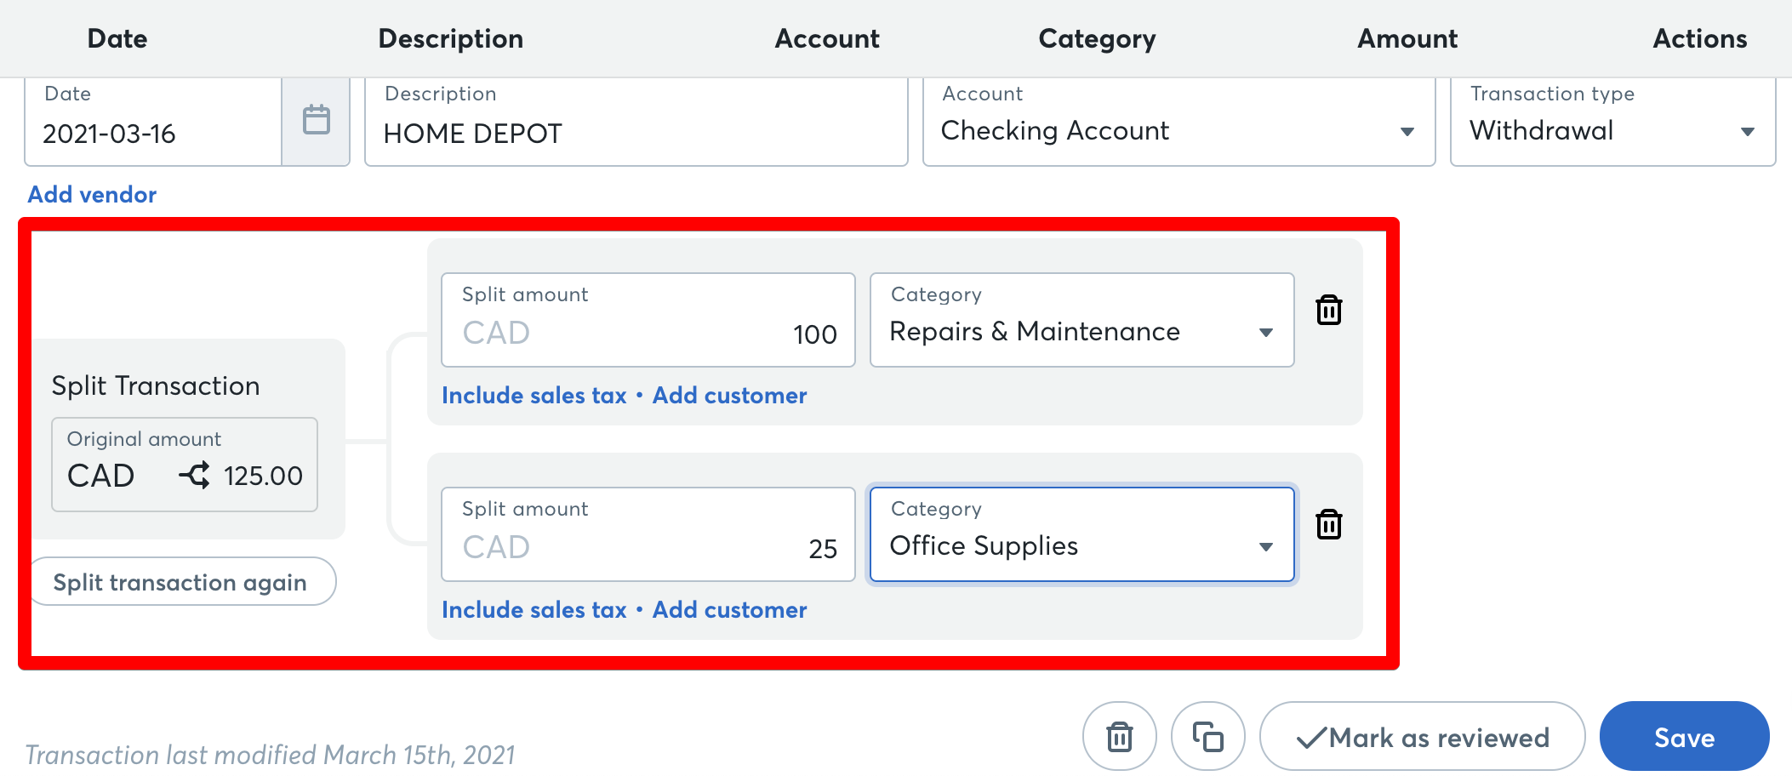Image resolution: width=1792 pixels, height=776 pixels.
Task: Add customer to the 25 split
Action: tap(728, 609)
